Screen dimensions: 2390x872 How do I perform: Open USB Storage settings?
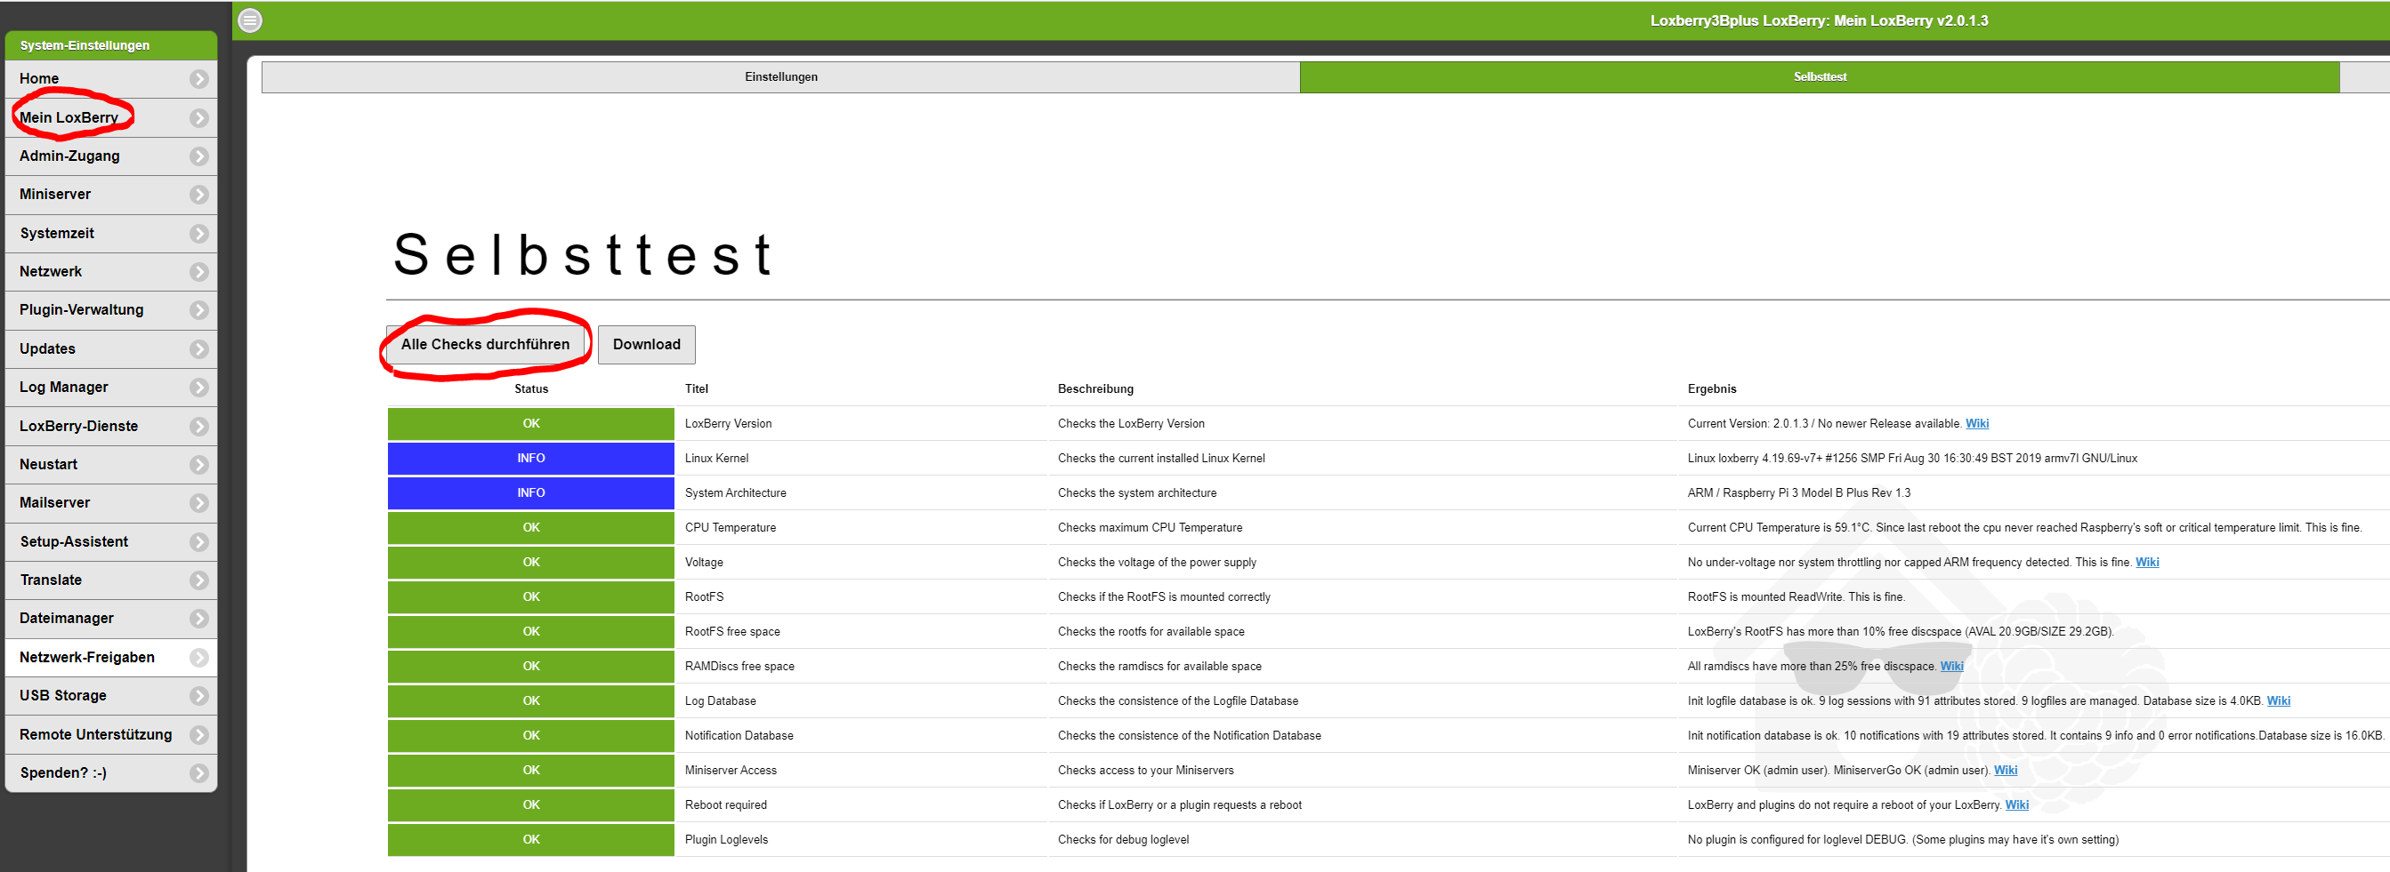(x=111, y=696)
